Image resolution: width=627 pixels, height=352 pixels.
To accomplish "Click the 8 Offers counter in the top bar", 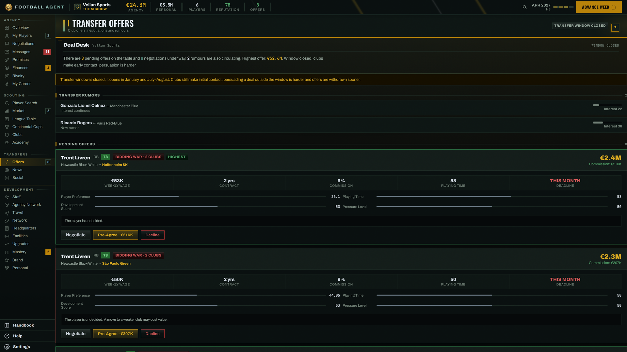I will tap(257, 7).
